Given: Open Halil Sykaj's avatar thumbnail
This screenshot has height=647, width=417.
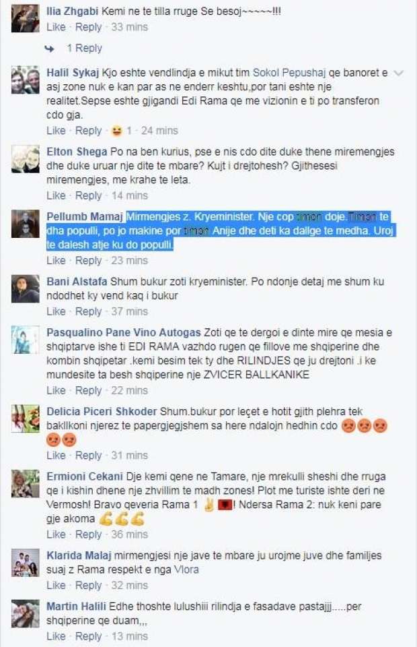Looking at the screenshot, I should (x=26, y=80).
